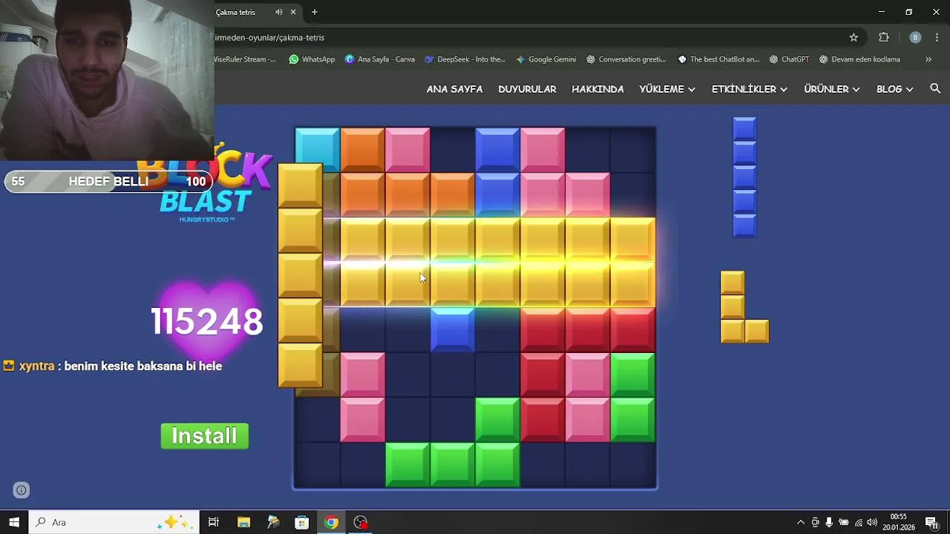Open the notification center icon
This screenshot has width=950, height=534.
(931, 522)
